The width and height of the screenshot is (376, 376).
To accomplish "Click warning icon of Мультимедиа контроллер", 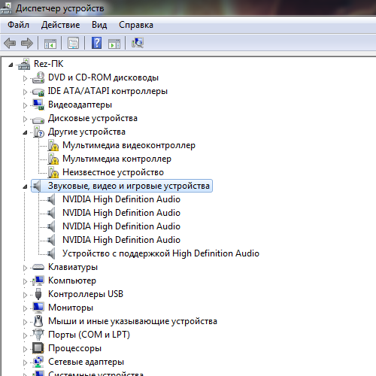I will click(53, 159).
